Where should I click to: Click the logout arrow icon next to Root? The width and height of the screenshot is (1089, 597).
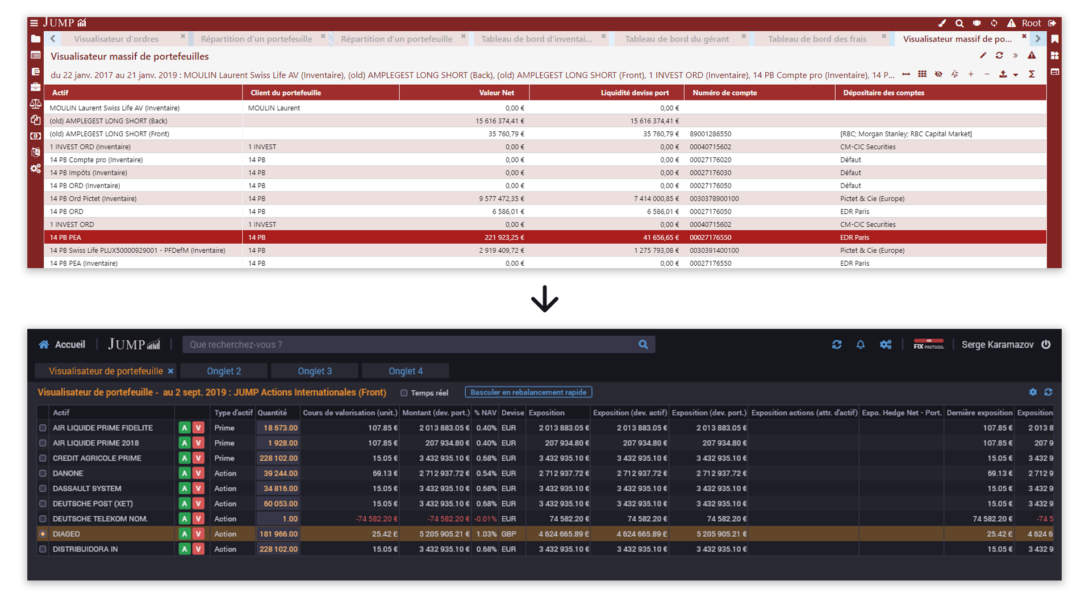coord(1052,23)
